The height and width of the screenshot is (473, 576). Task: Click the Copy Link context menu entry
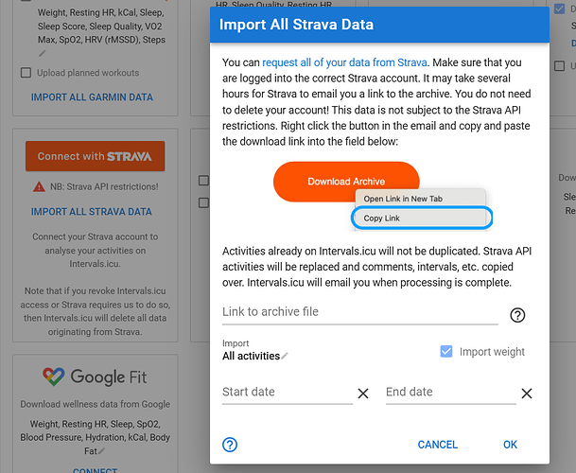point(421,218)
